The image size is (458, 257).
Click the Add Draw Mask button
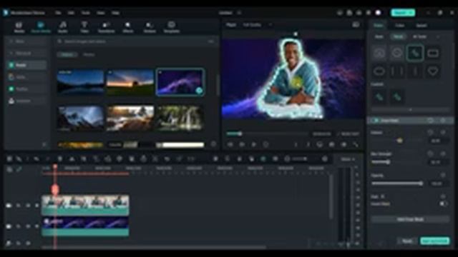(x=410, y=219)
